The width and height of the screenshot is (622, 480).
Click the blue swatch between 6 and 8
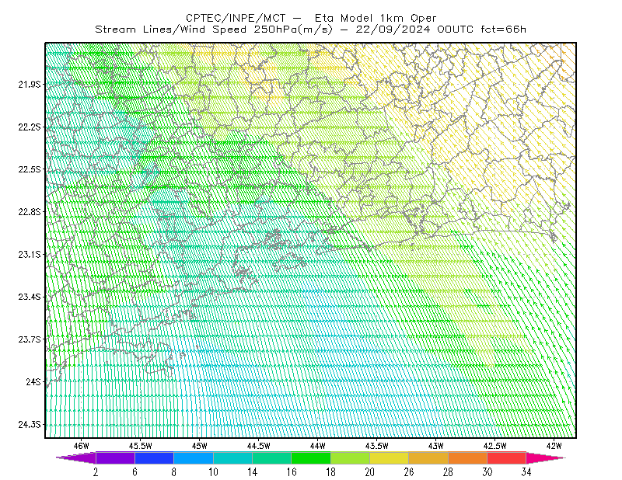point(154,457)
